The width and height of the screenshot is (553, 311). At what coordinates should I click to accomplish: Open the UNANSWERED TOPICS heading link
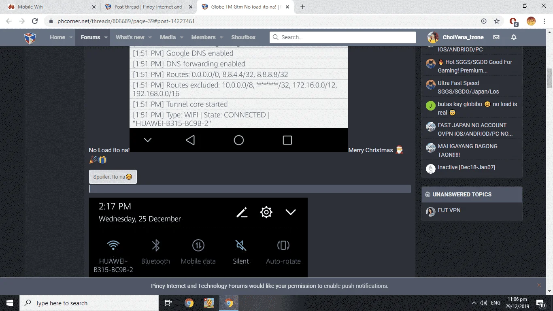pos(462,194)
